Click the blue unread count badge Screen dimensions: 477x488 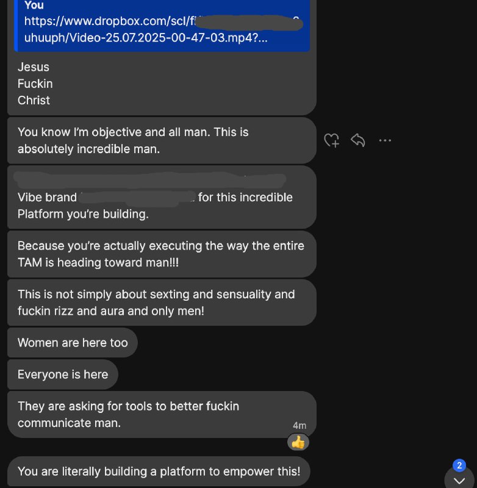pyautogui.click(x=459, y=465)
